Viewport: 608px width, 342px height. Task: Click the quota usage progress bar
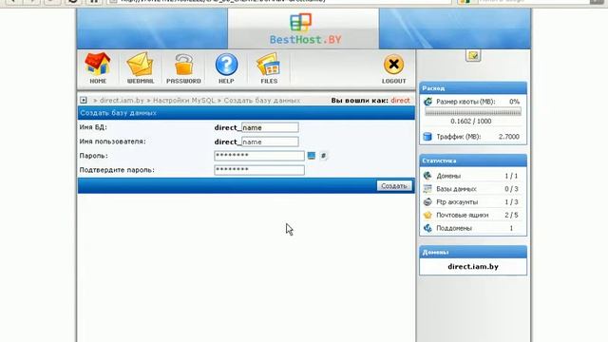click(x=473, y=112)
